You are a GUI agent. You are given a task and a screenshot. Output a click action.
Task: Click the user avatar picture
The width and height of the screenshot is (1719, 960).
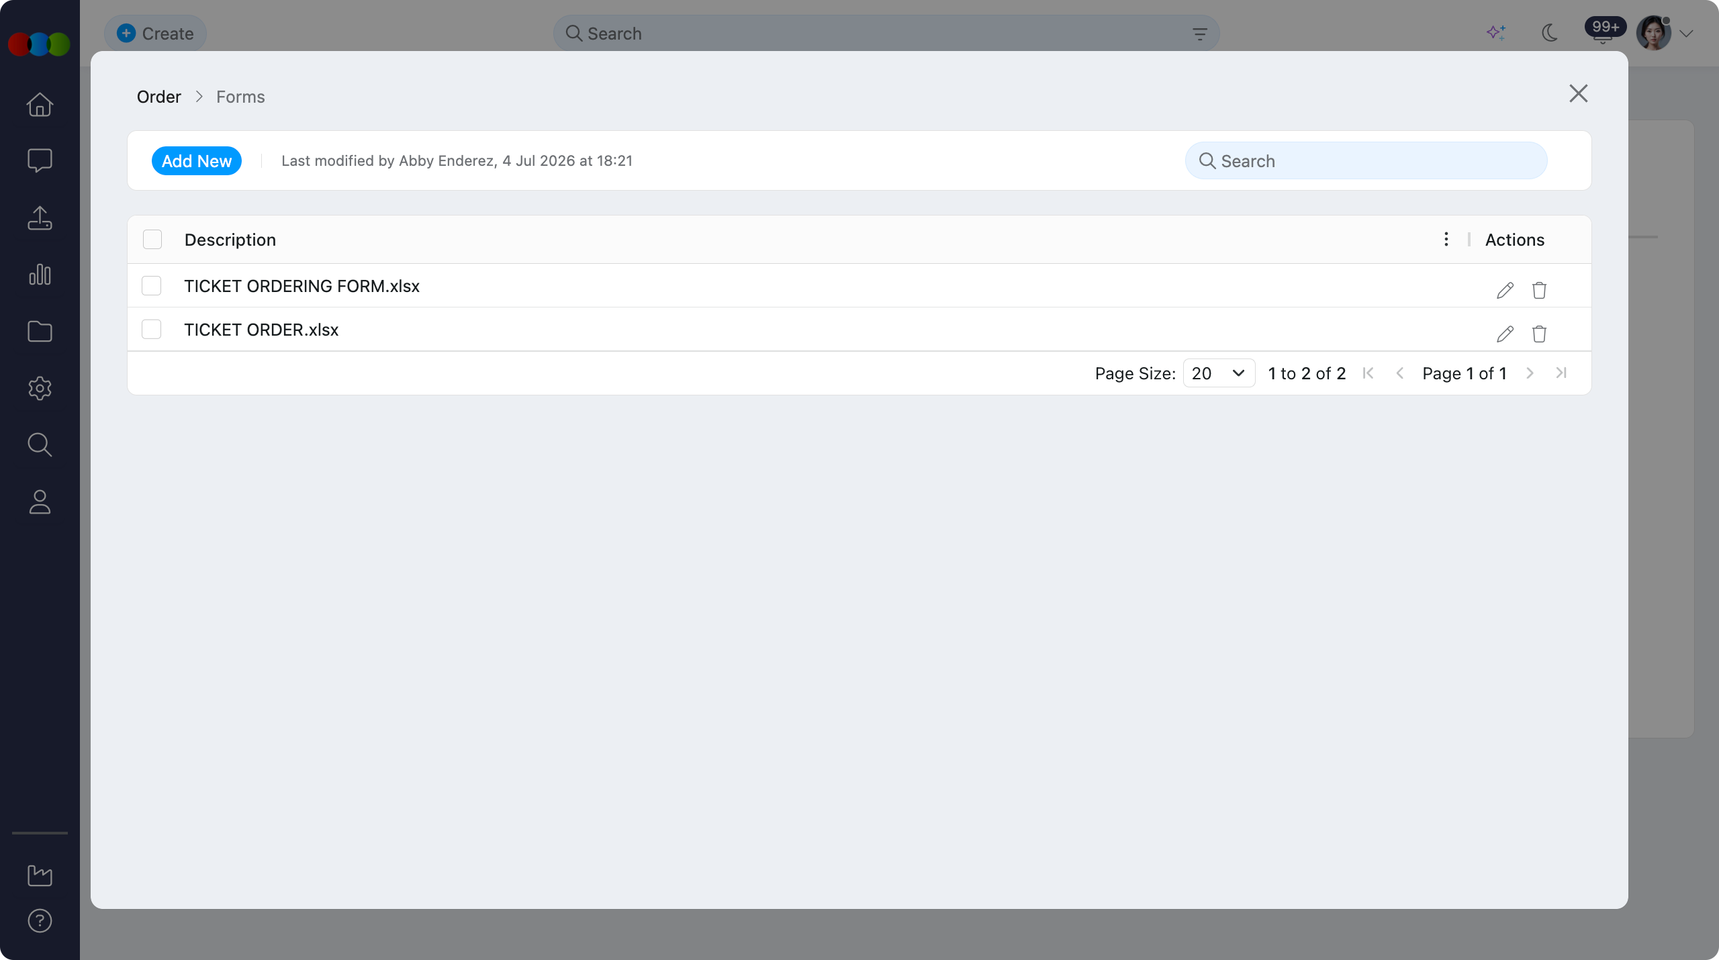tap(1654, 33)
